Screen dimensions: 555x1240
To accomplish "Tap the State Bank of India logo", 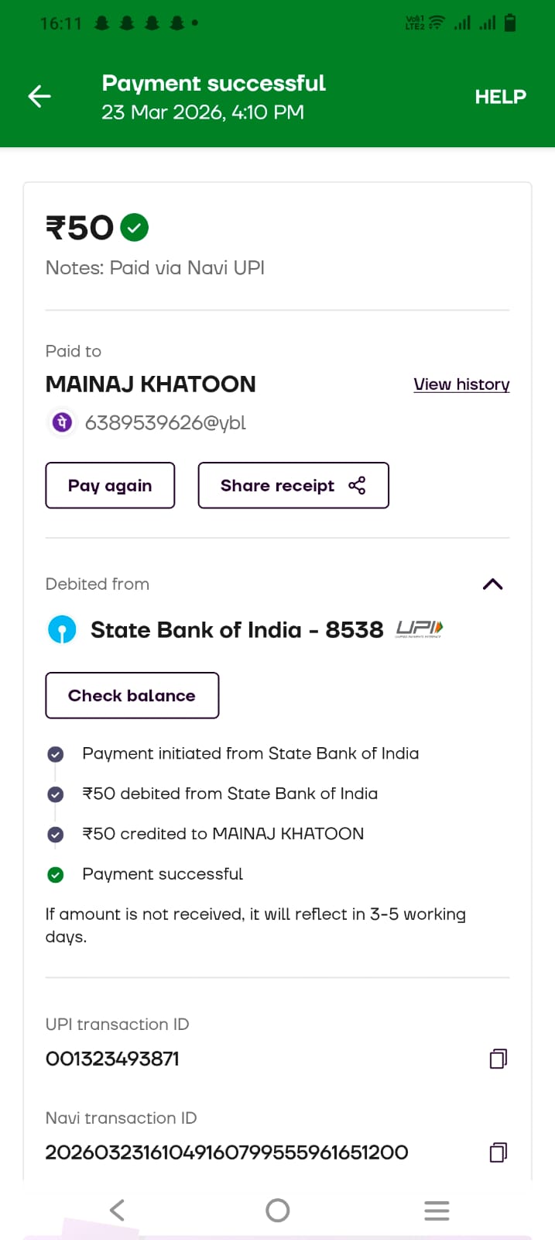I will [62, 629].
